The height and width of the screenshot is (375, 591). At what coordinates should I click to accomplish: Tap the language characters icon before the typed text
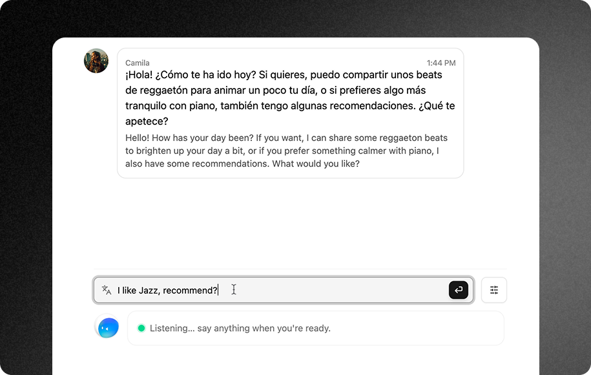106,290
